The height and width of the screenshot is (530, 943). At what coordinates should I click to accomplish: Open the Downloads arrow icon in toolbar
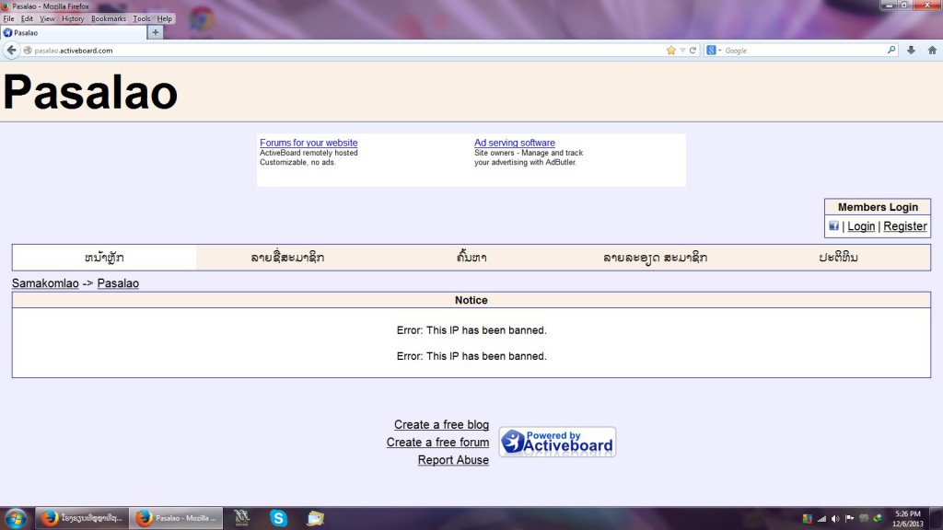[911, 51]
